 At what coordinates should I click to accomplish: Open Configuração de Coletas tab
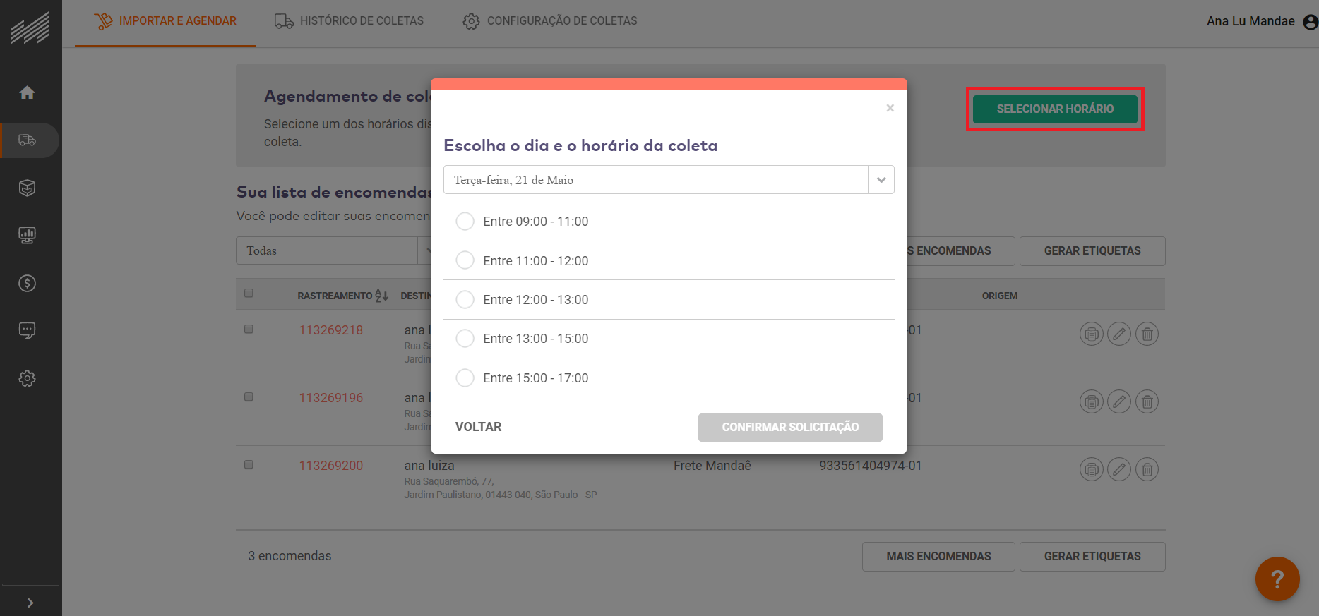550,21
